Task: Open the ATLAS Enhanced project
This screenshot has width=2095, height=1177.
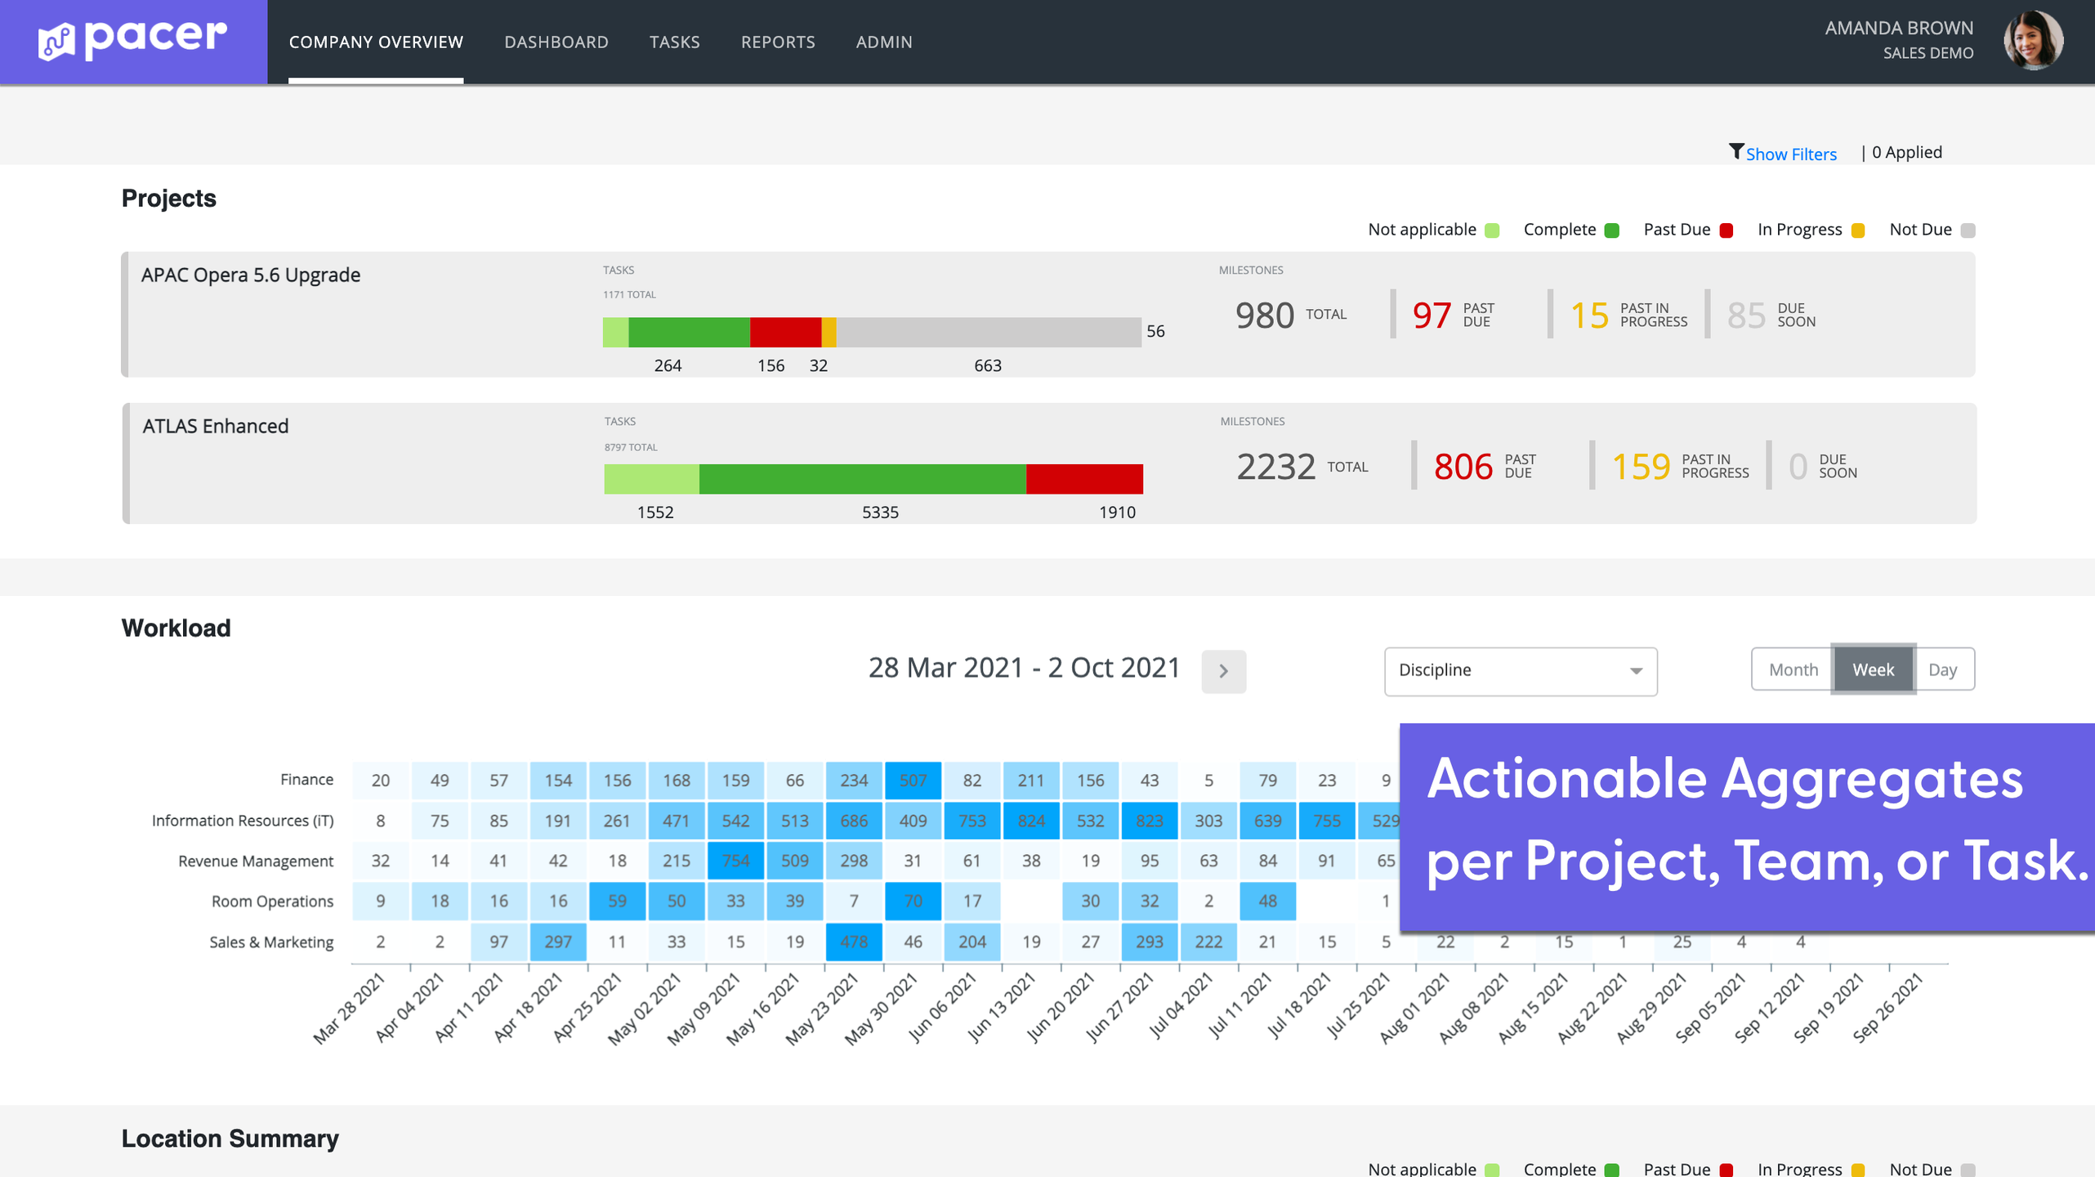Action: coord(216,426)
